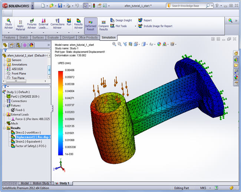
Task: Open Plot Tools menu
Action: pyautogui.click(x=119, y=26)
